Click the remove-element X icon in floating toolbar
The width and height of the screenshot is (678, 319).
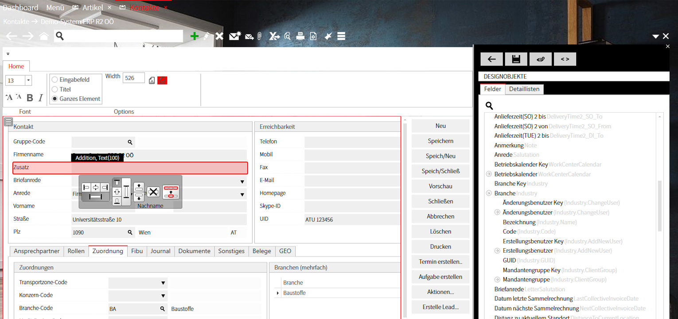pyautogui.click(x=153, y=192)
